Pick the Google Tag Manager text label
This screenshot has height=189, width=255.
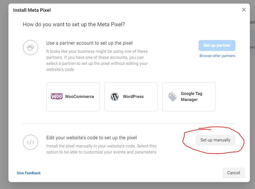[x=192, y=96]
